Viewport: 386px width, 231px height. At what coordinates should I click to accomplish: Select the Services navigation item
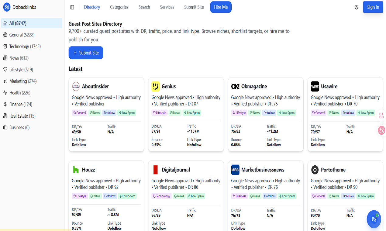click(167, 7)
